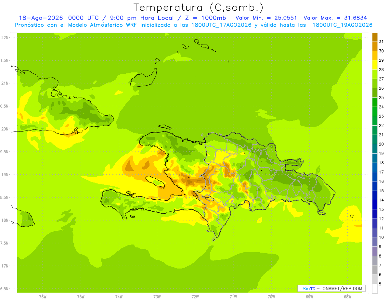
Task: Click legend value 10 on the color scale
Action: click(381, 237)
